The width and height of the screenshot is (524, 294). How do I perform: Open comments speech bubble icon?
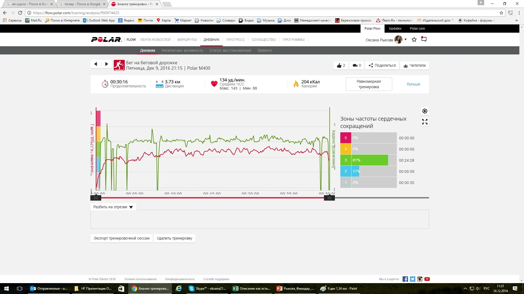[355, 65]
